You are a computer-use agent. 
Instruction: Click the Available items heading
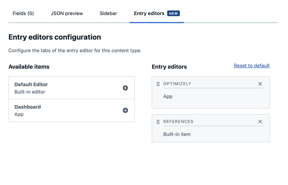29,67
